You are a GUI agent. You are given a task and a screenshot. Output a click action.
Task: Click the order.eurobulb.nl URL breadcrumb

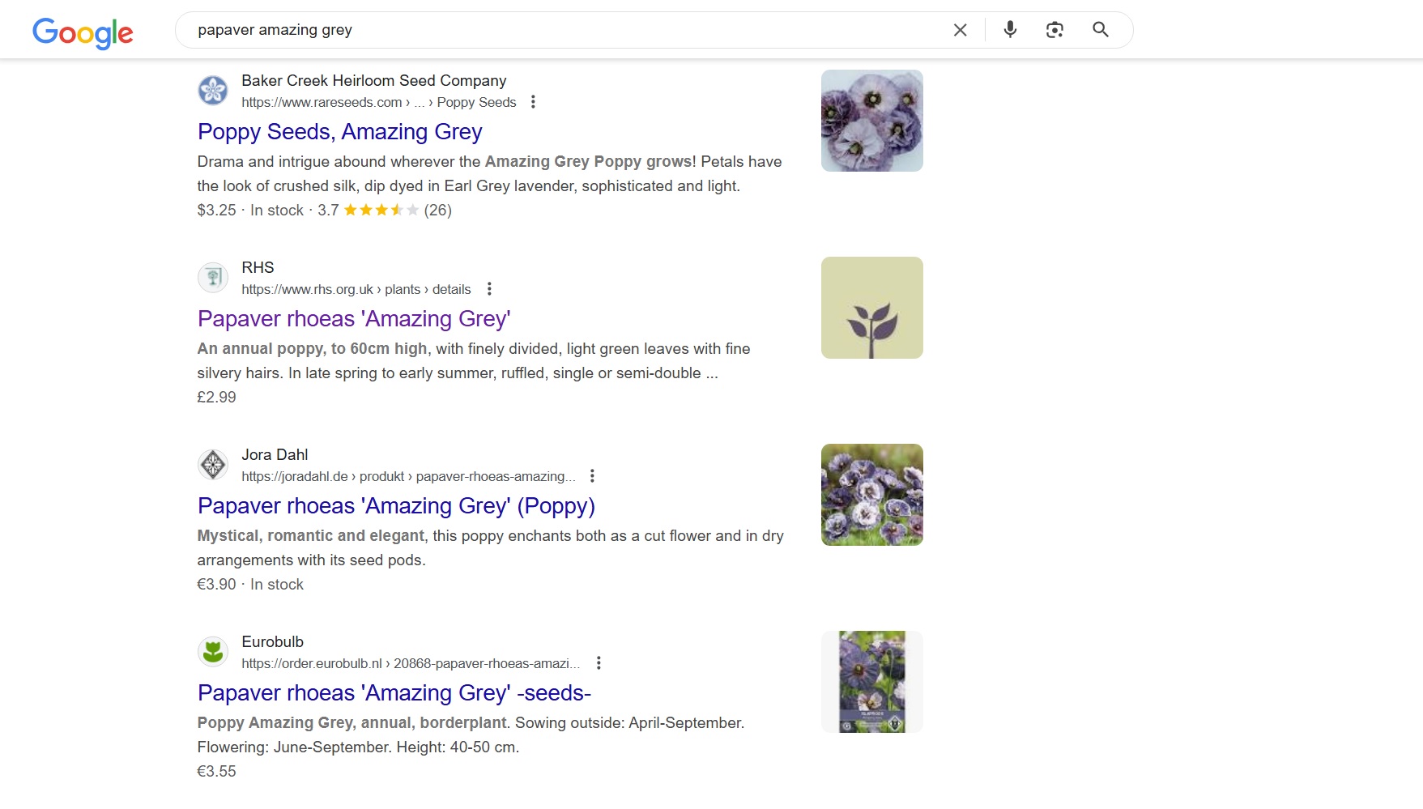click(x=411, y=663)
